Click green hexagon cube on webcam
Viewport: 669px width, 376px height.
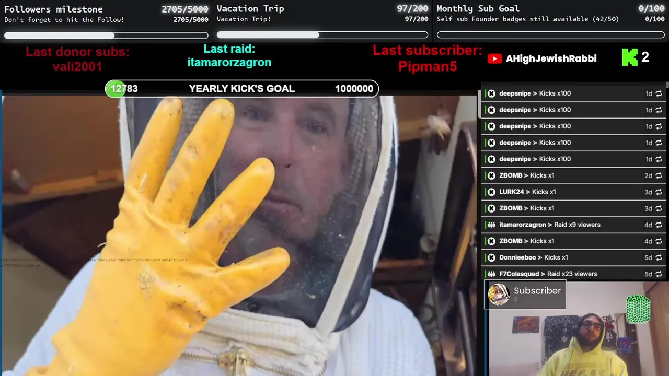[x=638, y=309]
